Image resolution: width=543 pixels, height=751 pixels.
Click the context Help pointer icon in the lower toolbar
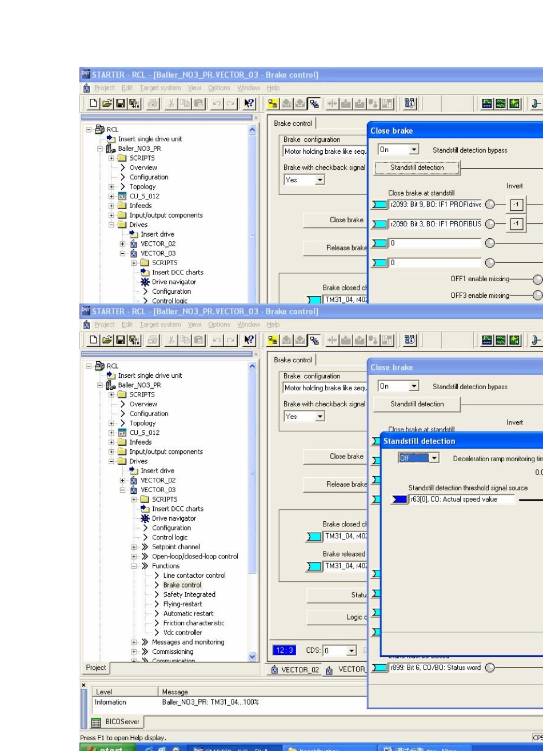pos(249,340)
